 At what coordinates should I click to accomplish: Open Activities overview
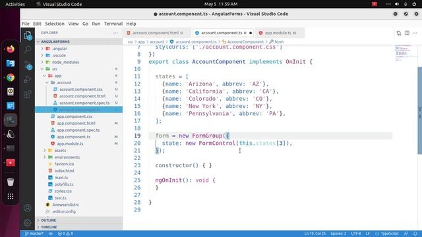[x=15, y=4]
